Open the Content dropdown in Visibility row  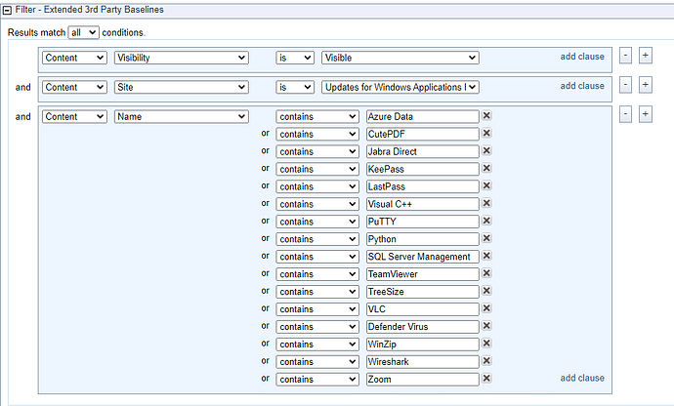pyautogui.click(x=74, y=58)
